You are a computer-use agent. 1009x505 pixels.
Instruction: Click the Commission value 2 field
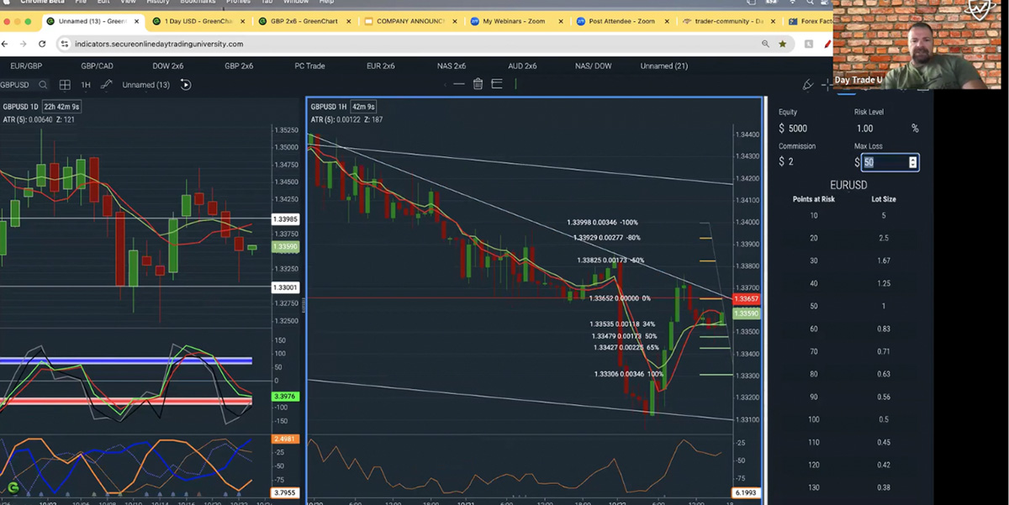click(791, 162)
